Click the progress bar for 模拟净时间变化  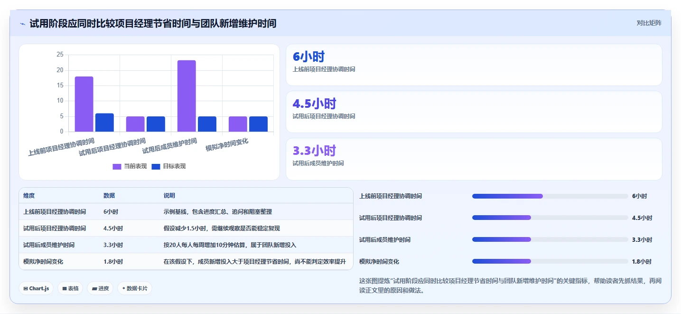click(550, 262)
